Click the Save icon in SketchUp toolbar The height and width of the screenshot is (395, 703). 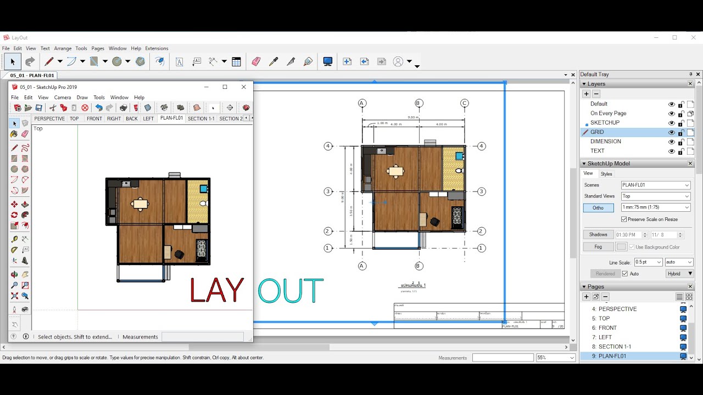coord(39,108)
